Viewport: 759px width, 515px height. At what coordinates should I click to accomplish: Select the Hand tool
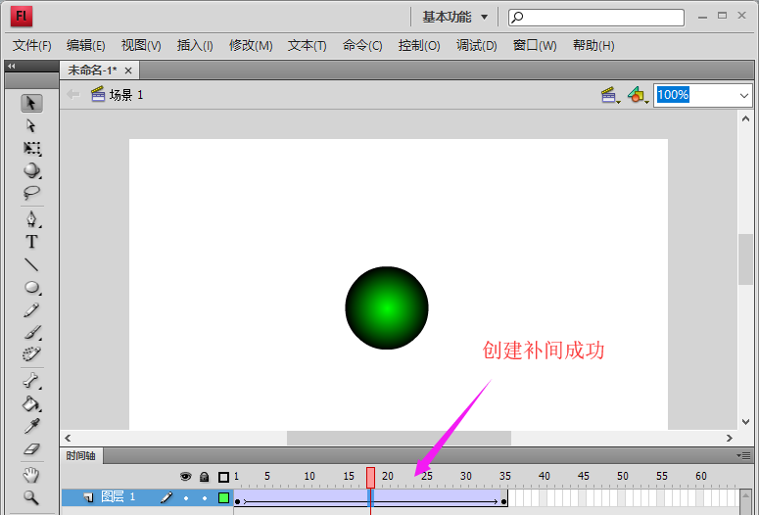[31, 475]
